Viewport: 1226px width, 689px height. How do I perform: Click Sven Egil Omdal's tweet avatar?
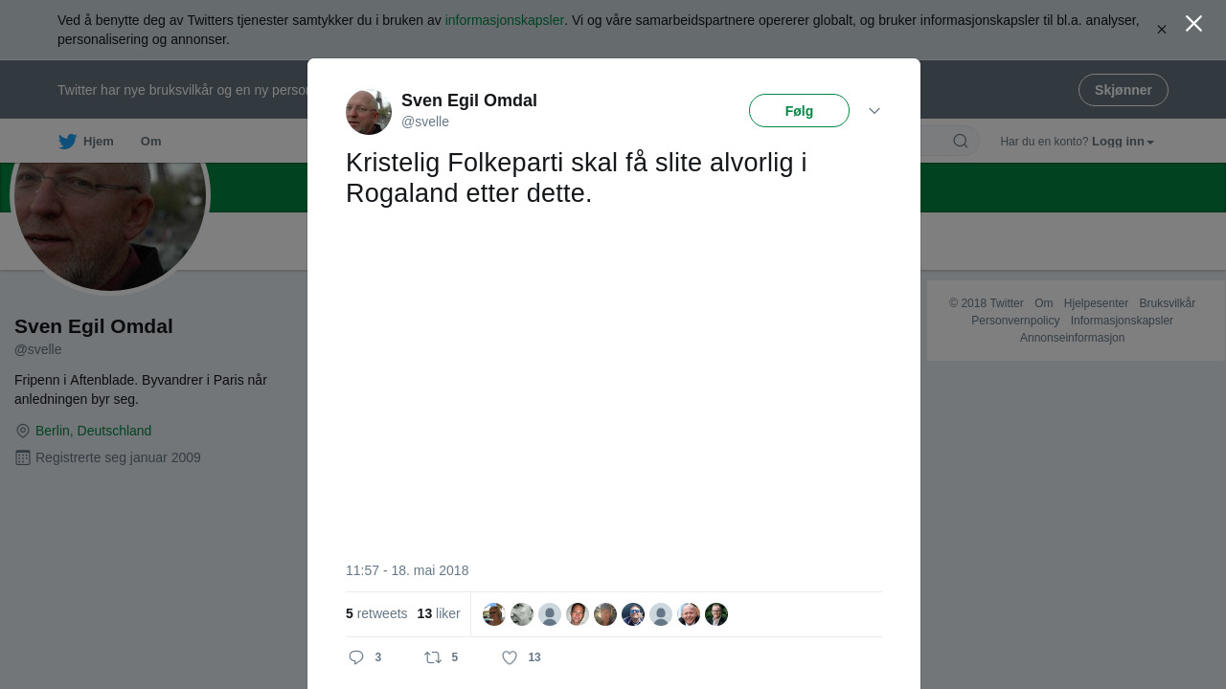coord(369,112)
